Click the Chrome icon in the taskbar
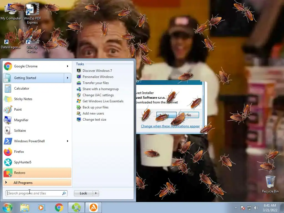 click(59, 207)
